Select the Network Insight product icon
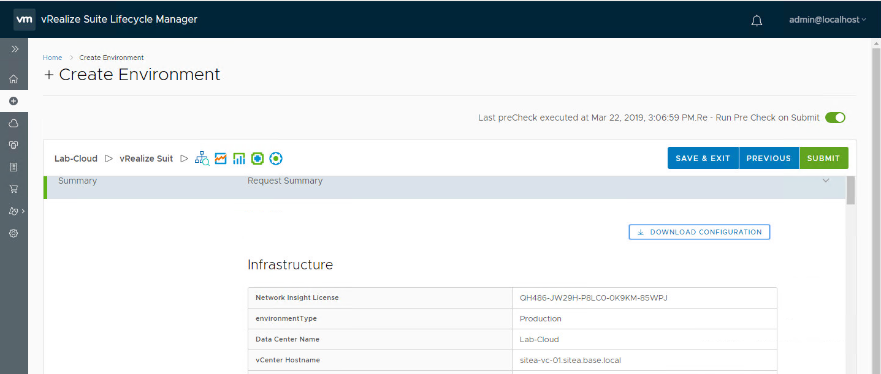This screenshot has height=374, width=881. (202, 159)
